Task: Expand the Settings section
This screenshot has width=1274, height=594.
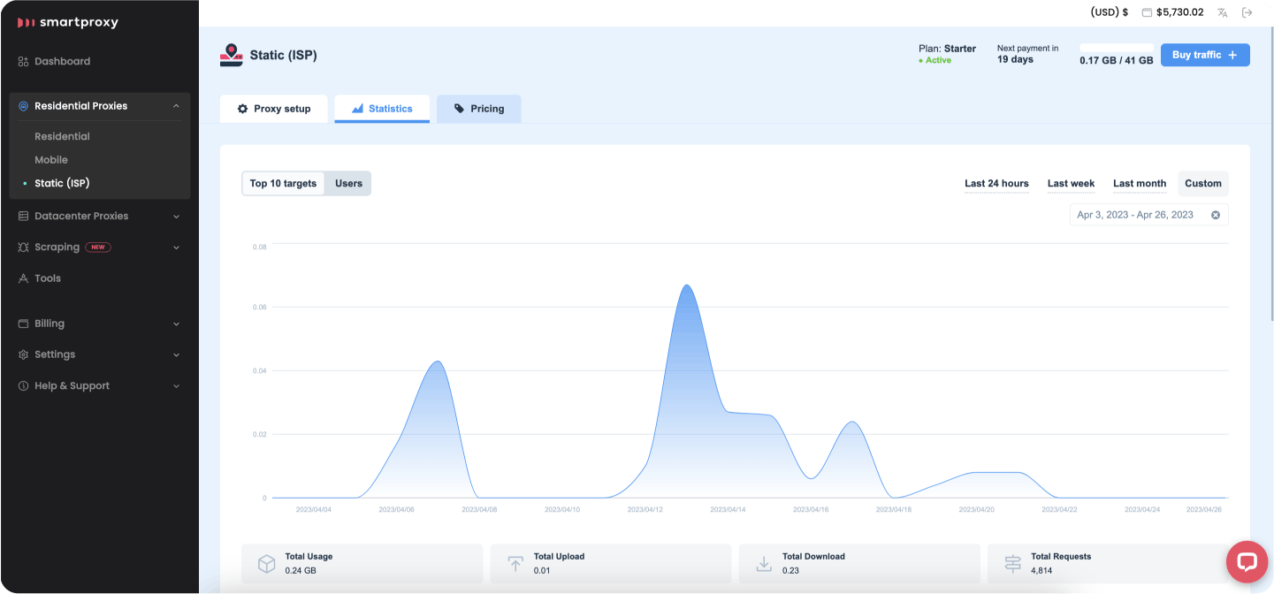Action: pyautogui.click(x=176, y=355)
